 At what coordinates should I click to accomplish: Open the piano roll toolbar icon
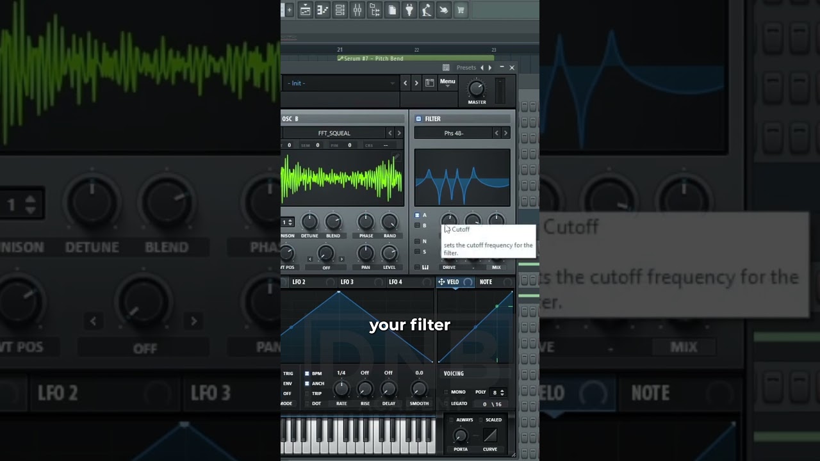pyautogui.click(x=323, y=10)
